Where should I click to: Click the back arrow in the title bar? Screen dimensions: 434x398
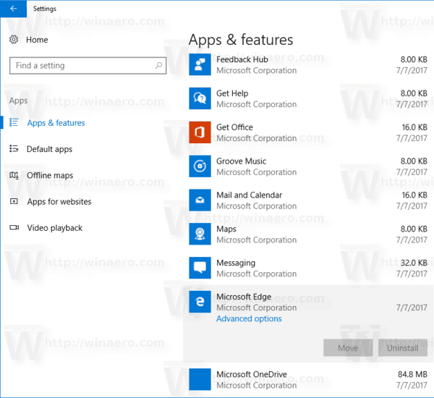point(13,9)
